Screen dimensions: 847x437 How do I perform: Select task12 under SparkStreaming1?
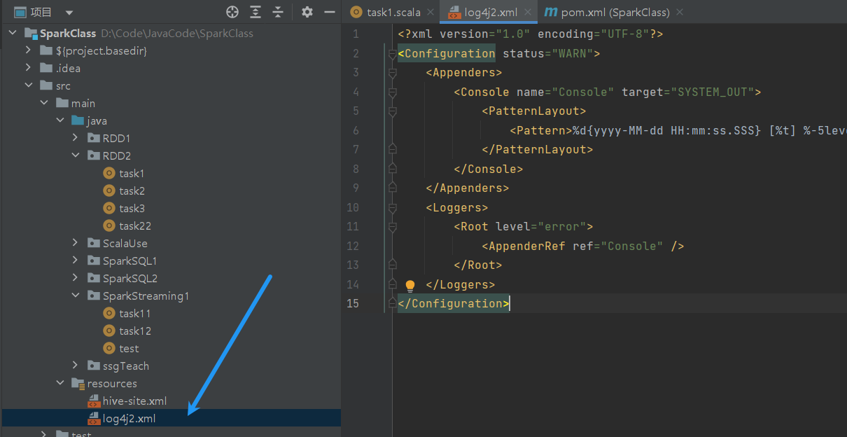point(135,331)
